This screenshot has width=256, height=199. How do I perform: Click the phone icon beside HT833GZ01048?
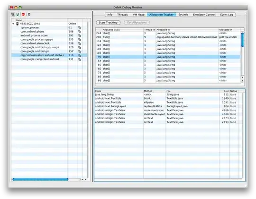point(18,24)
